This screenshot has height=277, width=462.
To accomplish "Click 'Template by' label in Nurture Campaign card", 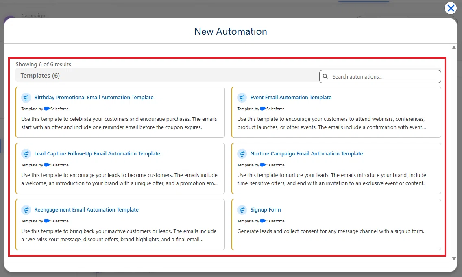I will point(248,165).
